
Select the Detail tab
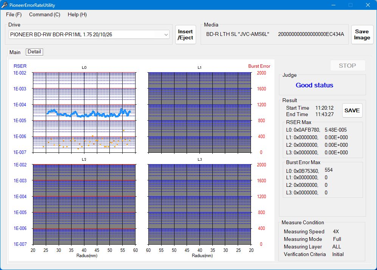click(34, 52)
